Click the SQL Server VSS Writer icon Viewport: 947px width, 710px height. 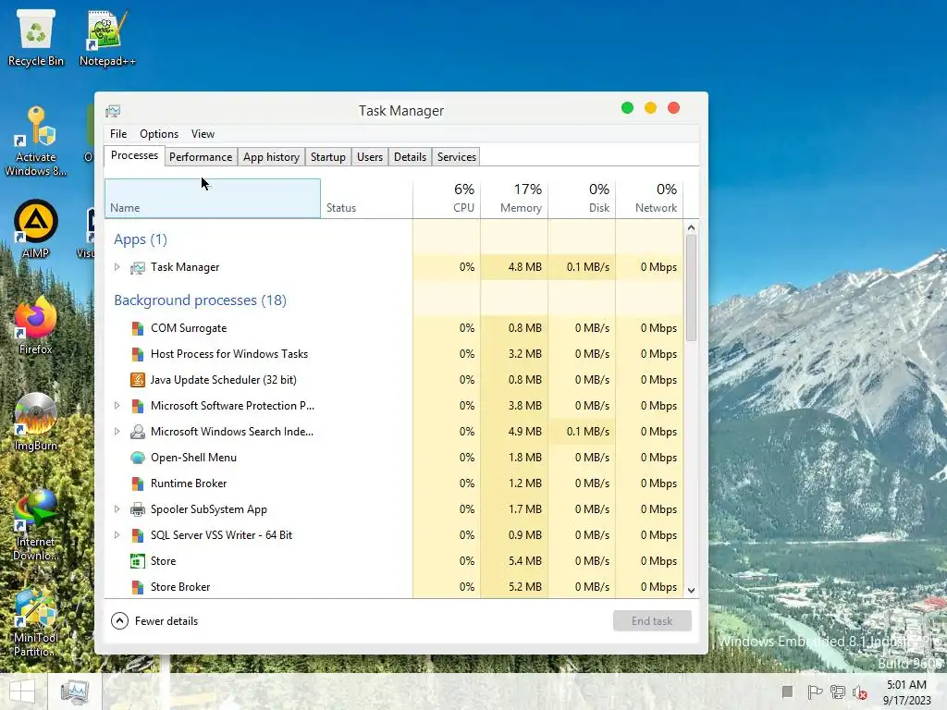[138, 535]
